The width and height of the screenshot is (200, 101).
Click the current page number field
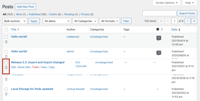click(x=174, y=21)
